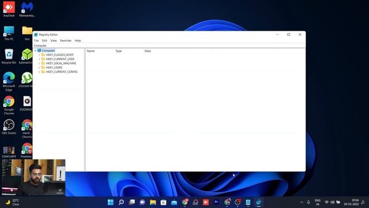The image size is (369, 208).
Task: Expand HKEY_CURRENT_USER key
Action: point(39,59)
